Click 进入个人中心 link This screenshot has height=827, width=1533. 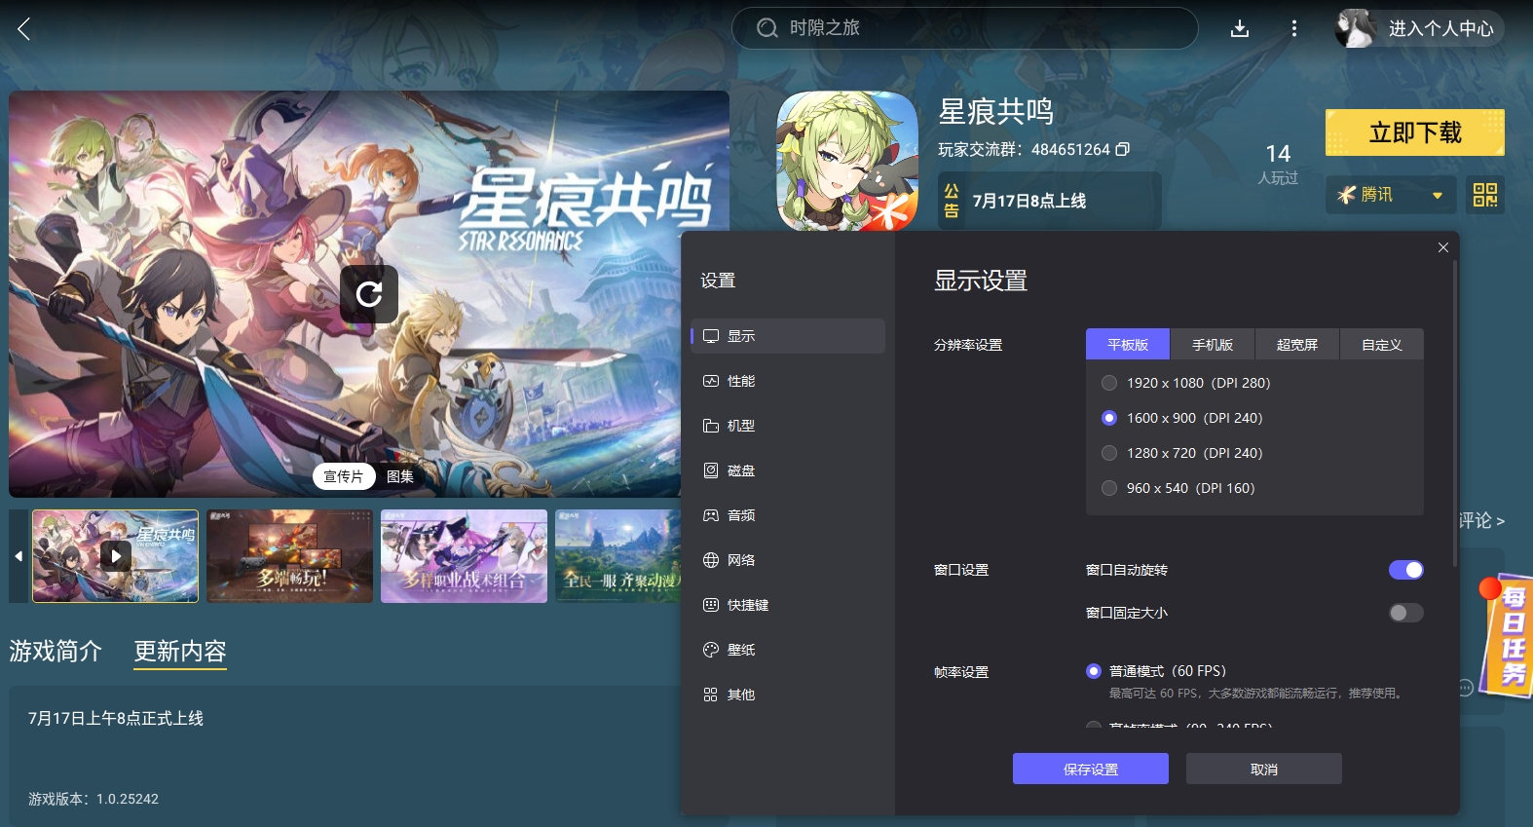[1441, 29]
